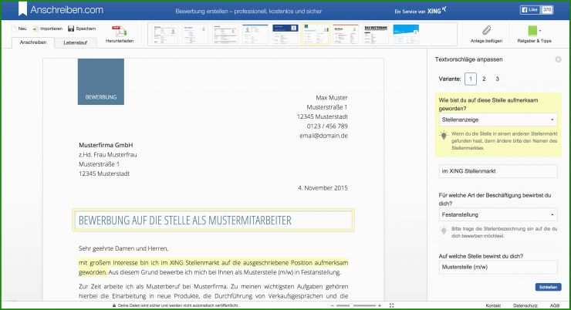Click the zoom in plus icon
Image resolution: width=571 pixels, height=310 pixels.
[380, 305]
